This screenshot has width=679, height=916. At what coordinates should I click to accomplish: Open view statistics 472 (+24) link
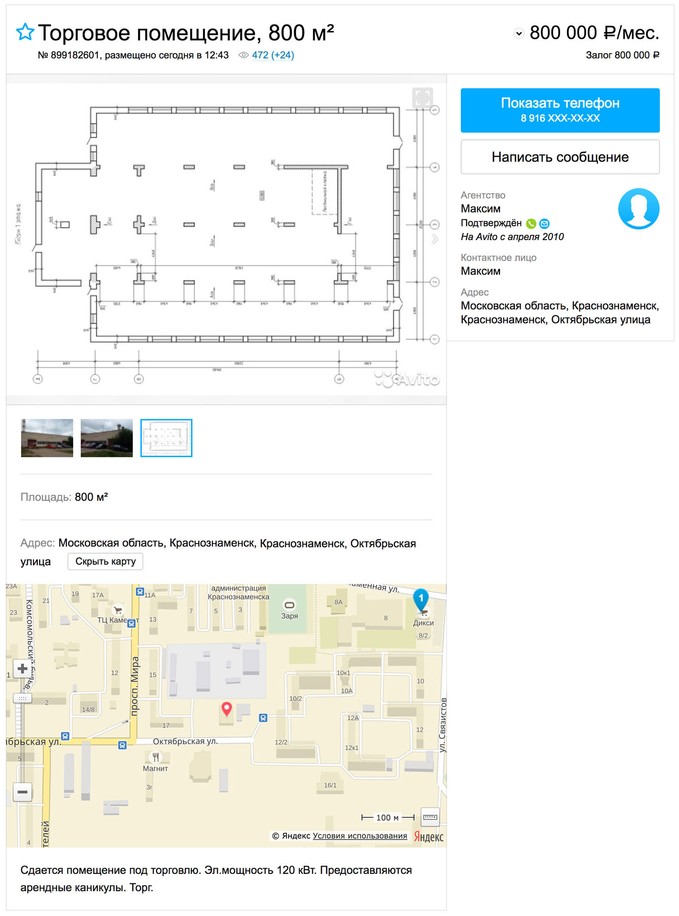273,55
